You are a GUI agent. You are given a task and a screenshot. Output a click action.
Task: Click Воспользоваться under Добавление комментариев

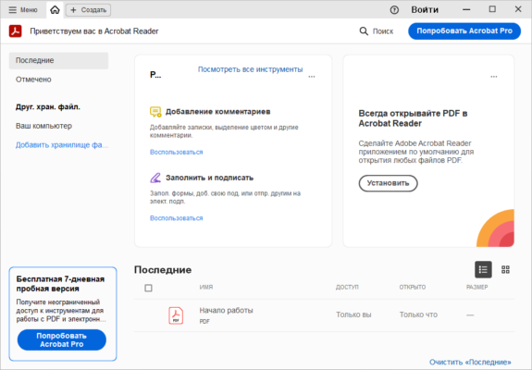(x=176, y=152)
